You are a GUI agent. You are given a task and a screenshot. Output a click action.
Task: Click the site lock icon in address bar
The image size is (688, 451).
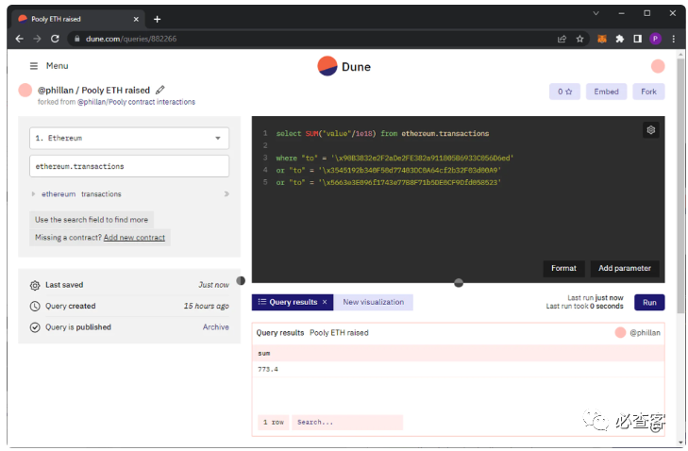[x=77, y=39]
